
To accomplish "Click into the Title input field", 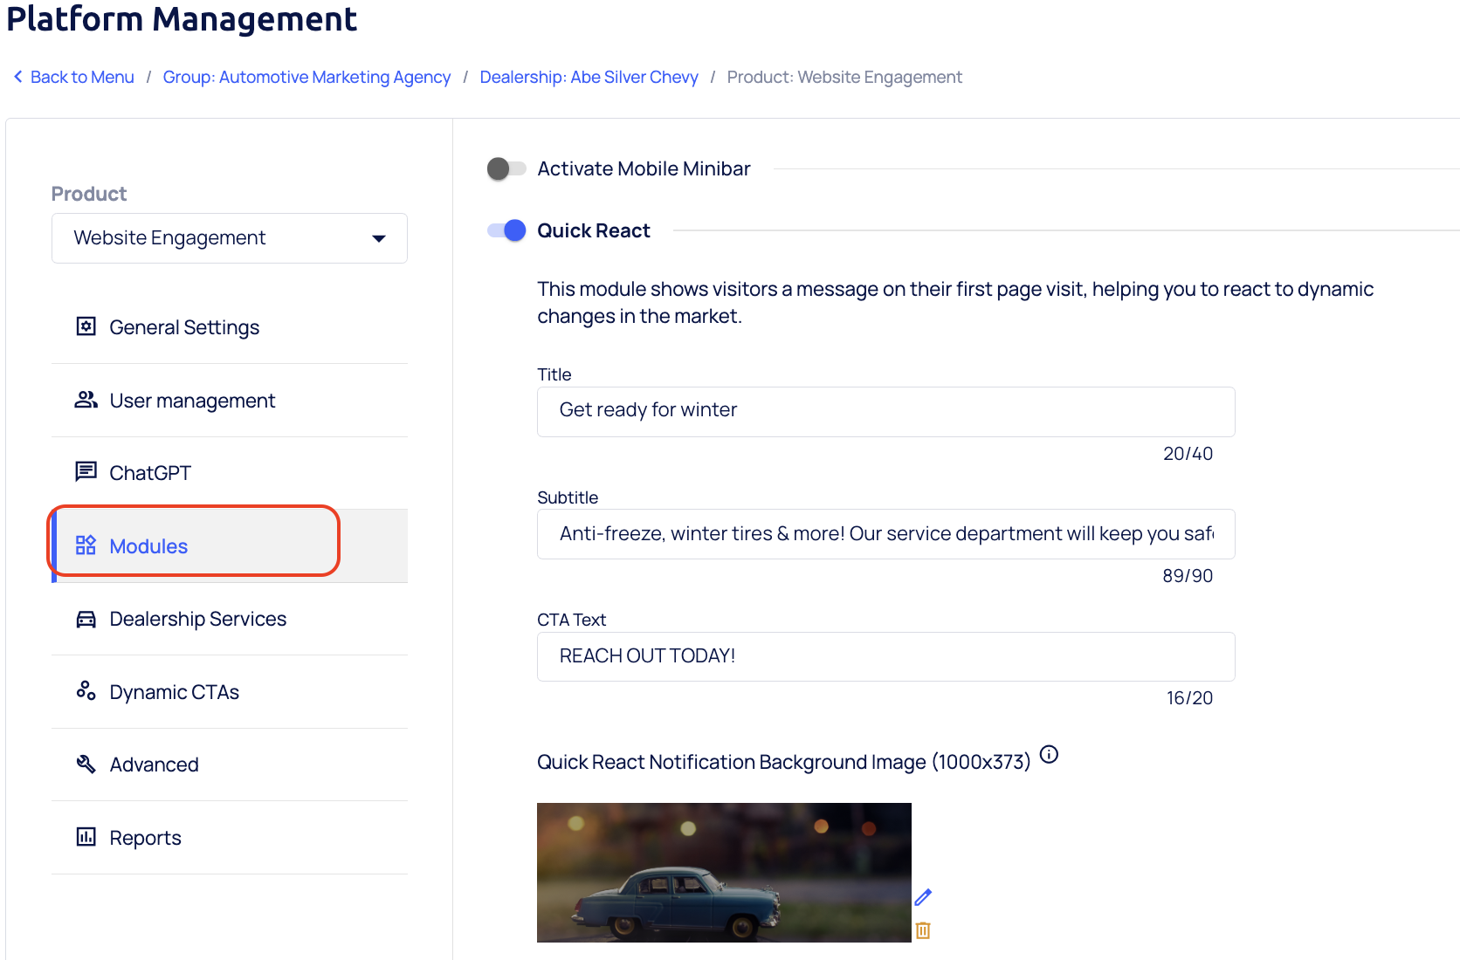I will click(885, 411).
